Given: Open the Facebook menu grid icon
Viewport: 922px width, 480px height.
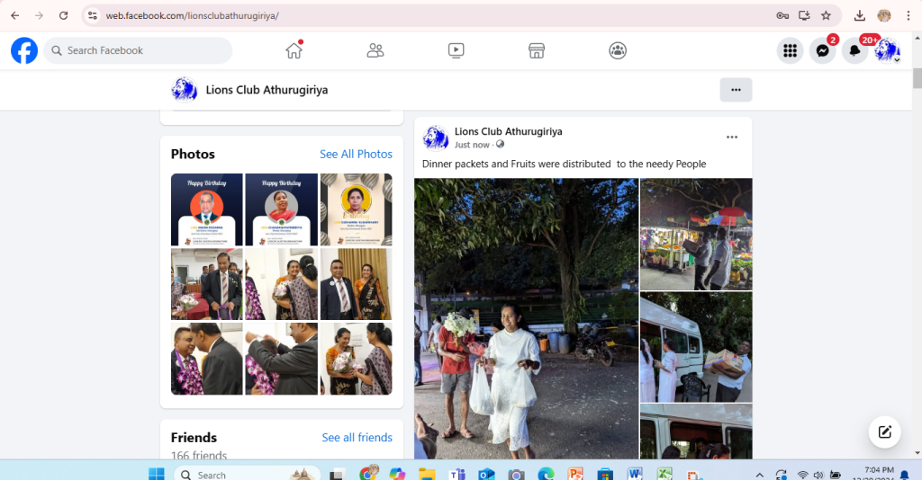Looking at the screenshot, I should click(790, 51).
